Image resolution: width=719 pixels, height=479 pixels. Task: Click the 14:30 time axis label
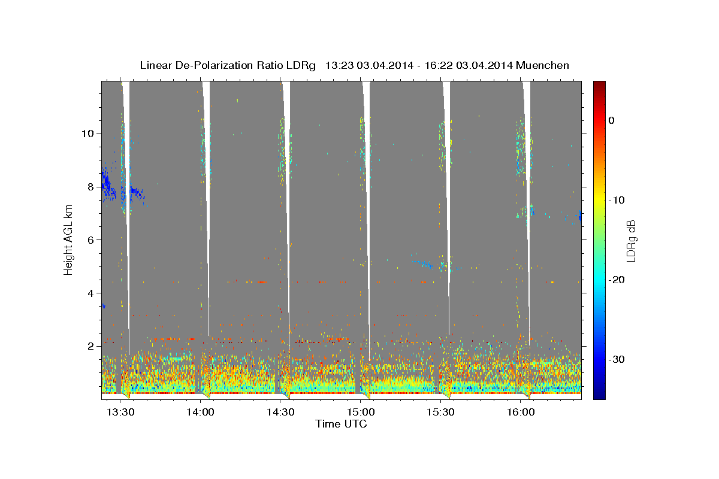[280, 412]
